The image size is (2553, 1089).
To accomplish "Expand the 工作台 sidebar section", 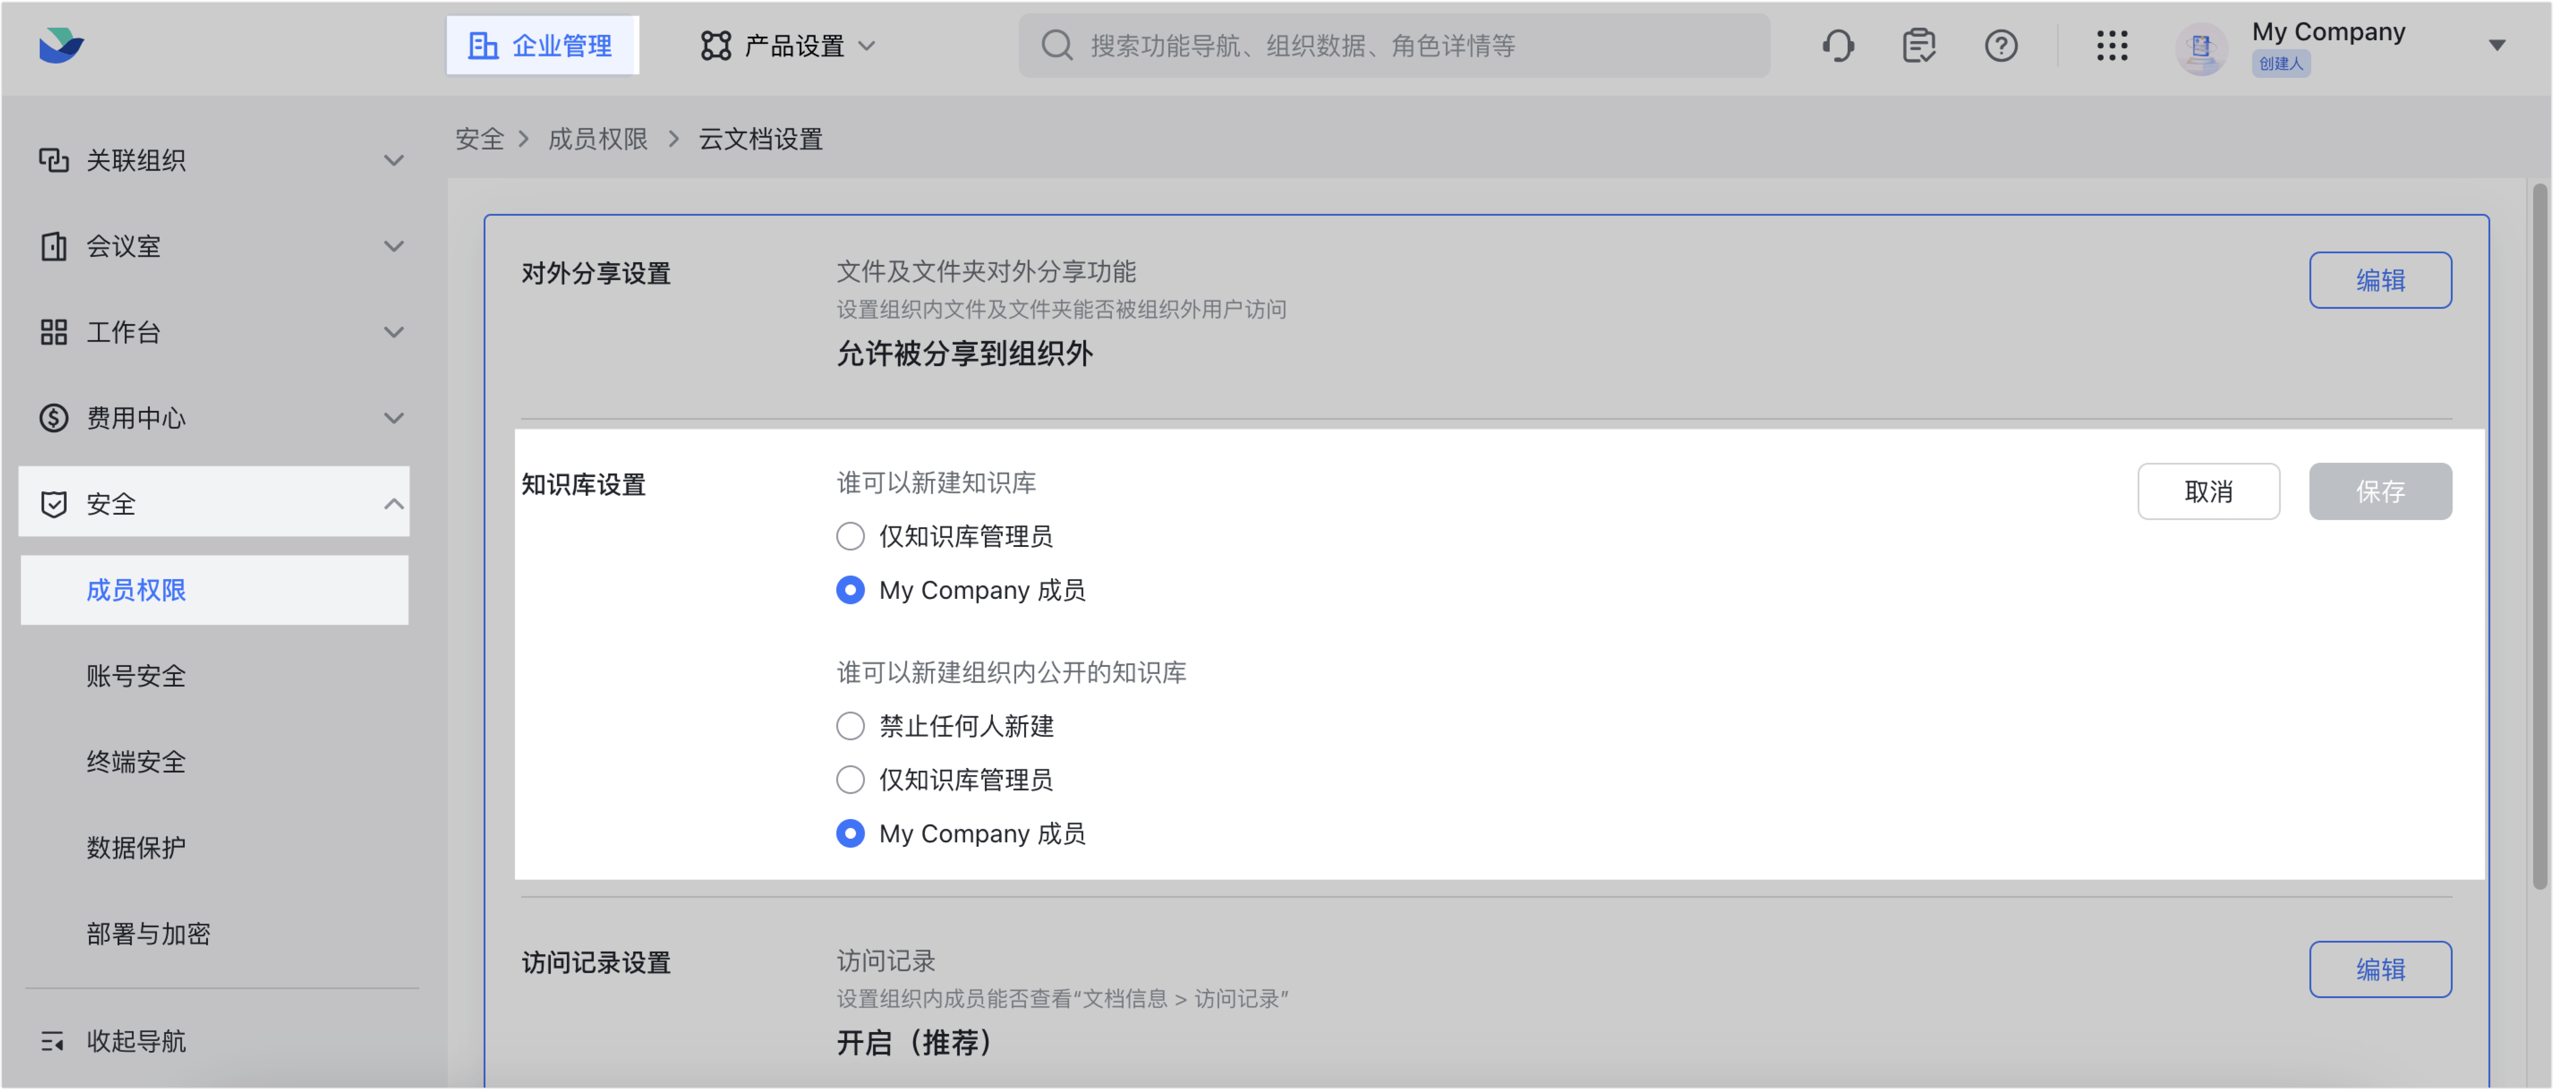I will click(393, 333).
